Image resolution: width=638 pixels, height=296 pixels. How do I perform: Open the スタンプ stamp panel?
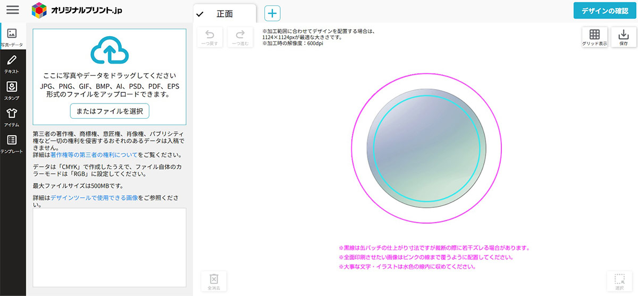[x=12, y=91]
